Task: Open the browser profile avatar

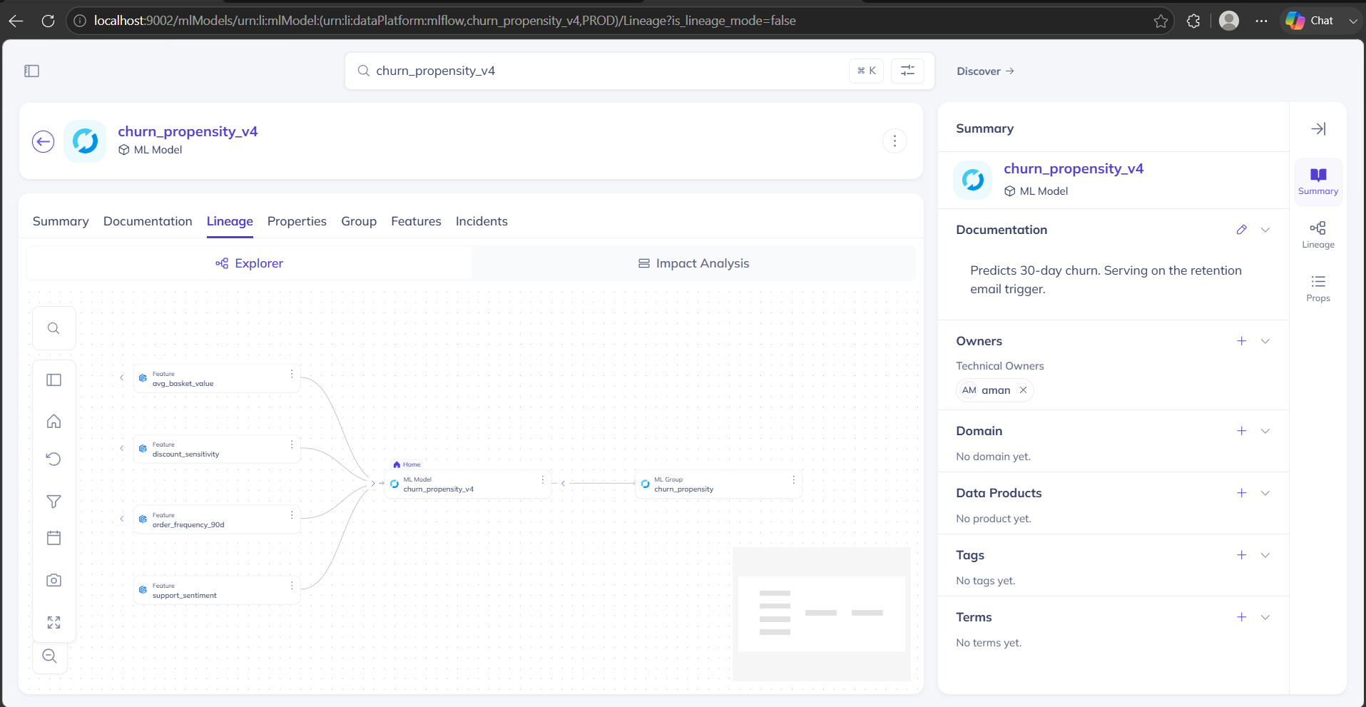Action: [1229, 21]
